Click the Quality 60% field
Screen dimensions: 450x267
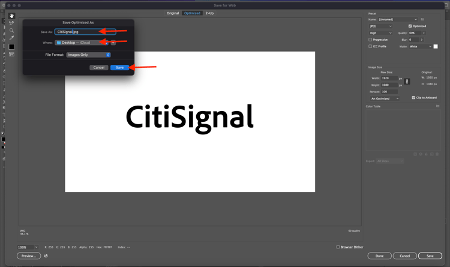(x=415, y=33)
